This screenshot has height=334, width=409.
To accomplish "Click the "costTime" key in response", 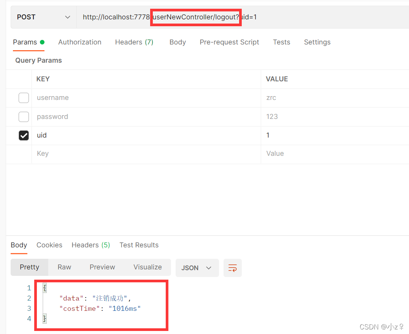I will 79,309.
